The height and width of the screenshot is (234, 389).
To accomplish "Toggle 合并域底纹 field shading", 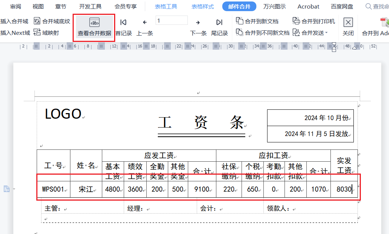I will [x=37, y=21].
